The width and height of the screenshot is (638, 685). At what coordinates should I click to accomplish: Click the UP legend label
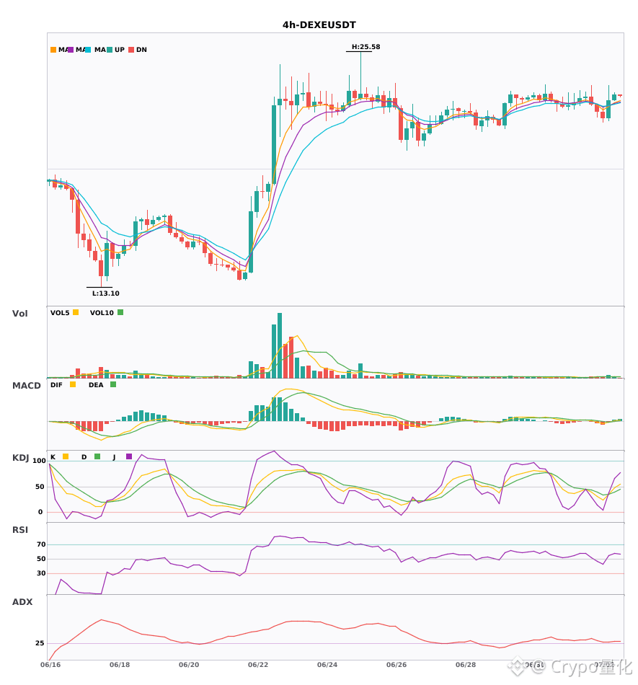pos(120,50)
